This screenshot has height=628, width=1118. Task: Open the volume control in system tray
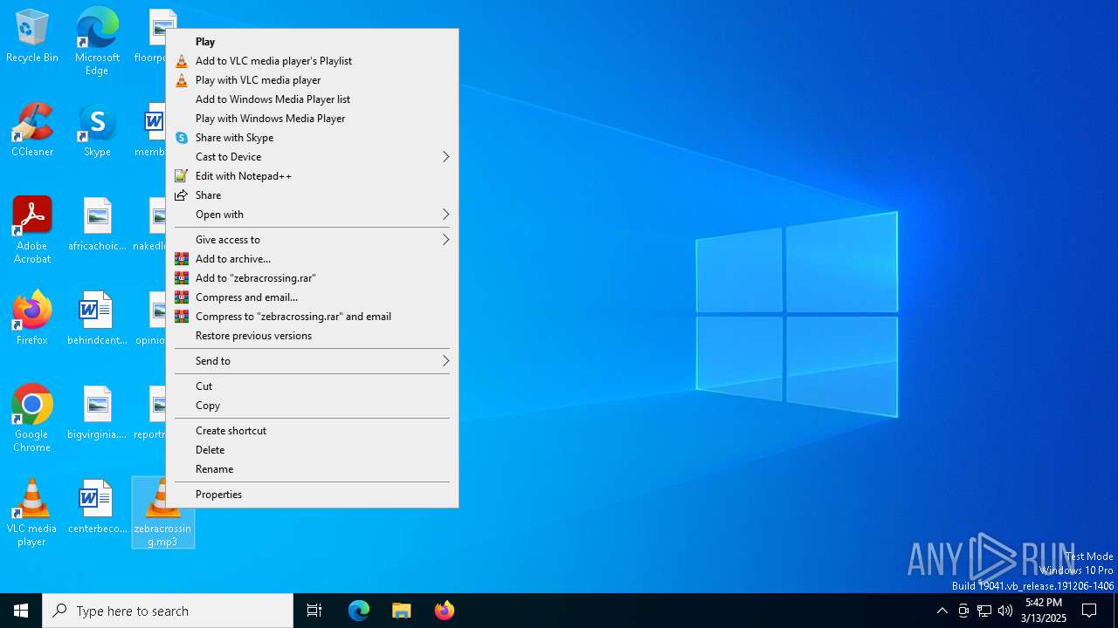1005,611
